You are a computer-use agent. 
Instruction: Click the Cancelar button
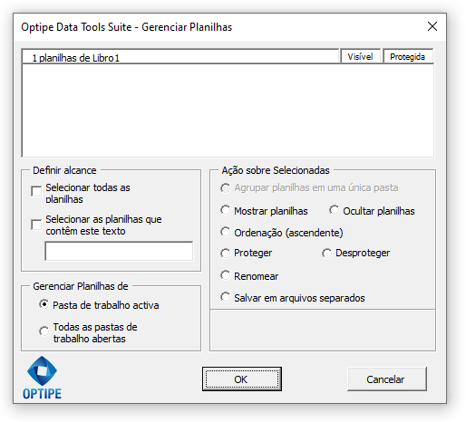pyautogui.click(x=387, y=379)
